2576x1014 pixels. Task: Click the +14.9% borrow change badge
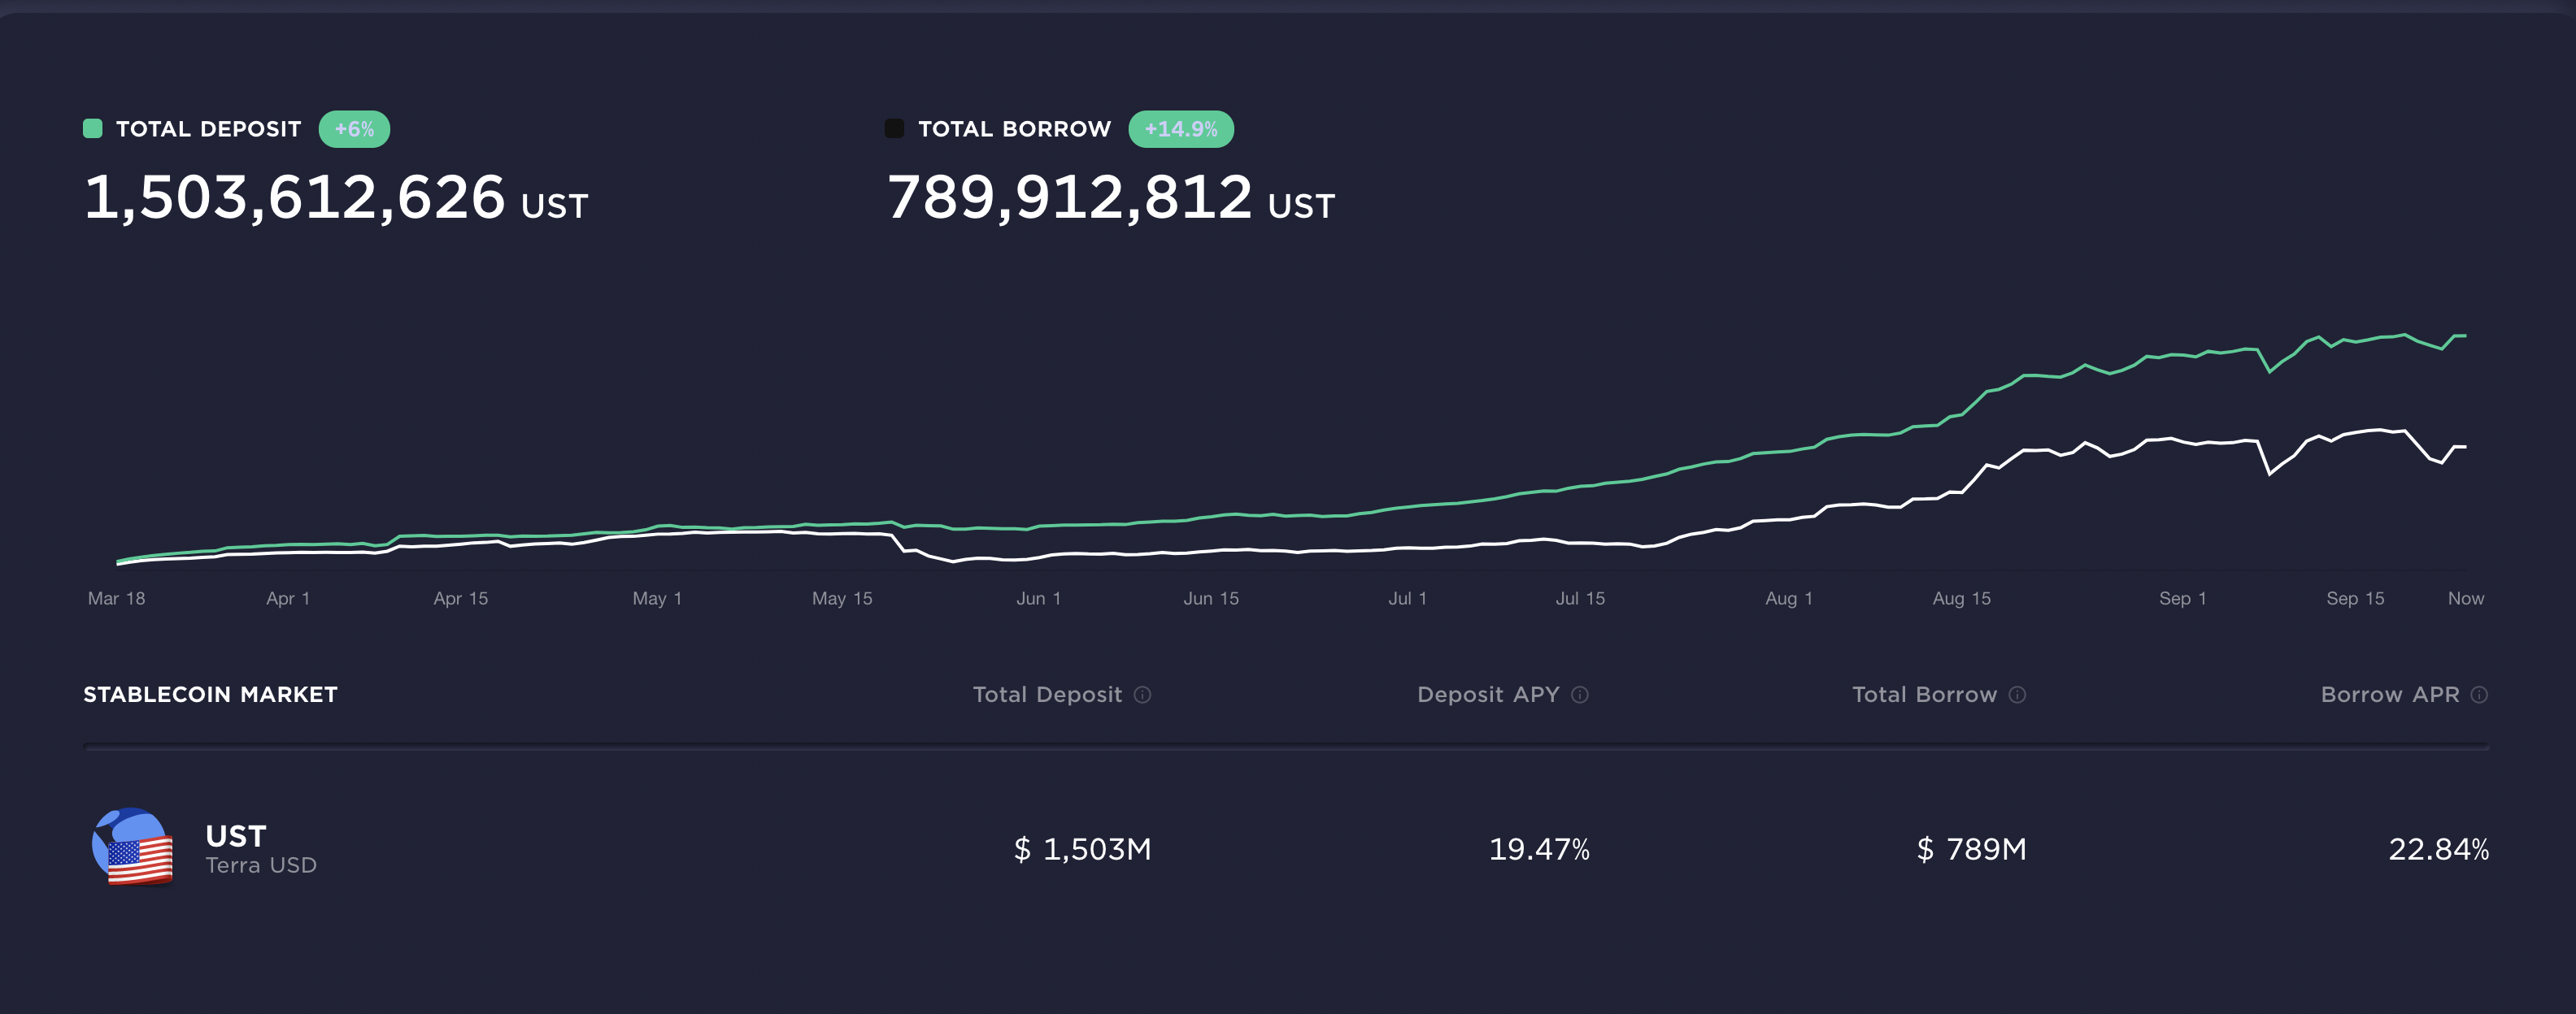[x=1180, y=129]
